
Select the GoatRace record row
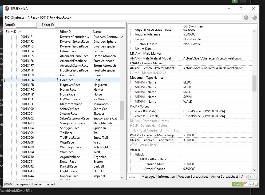(x=62, y=80)
